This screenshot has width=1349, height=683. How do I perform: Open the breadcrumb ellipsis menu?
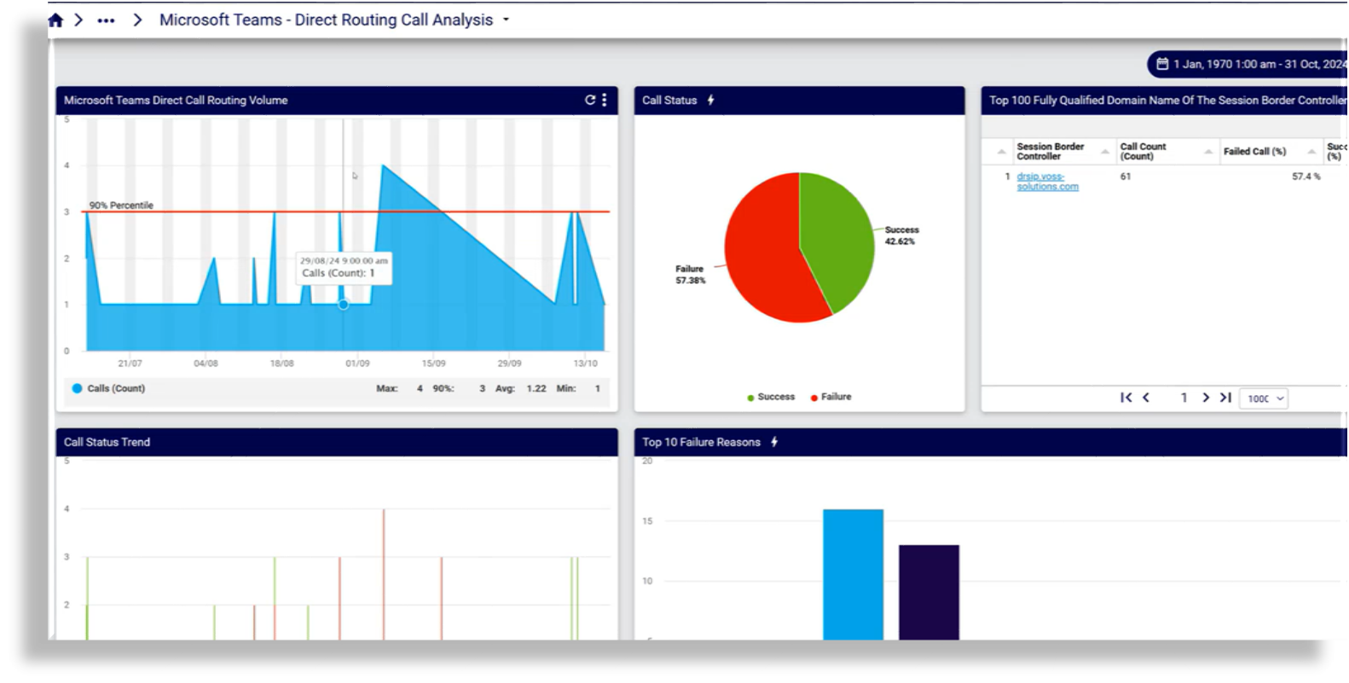click(x=106, y=20)
